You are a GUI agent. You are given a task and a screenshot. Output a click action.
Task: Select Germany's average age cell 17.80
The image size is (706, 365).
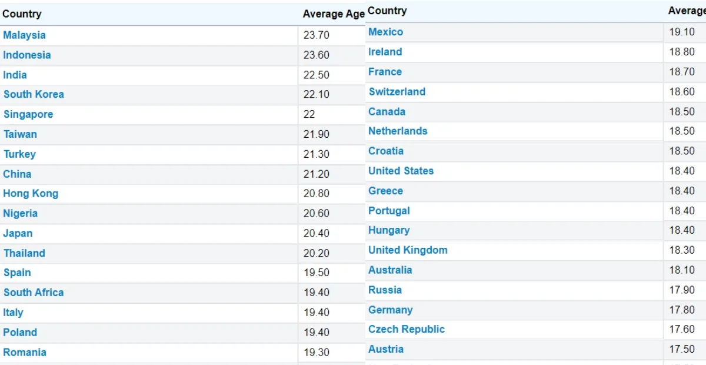pos(682,310)
